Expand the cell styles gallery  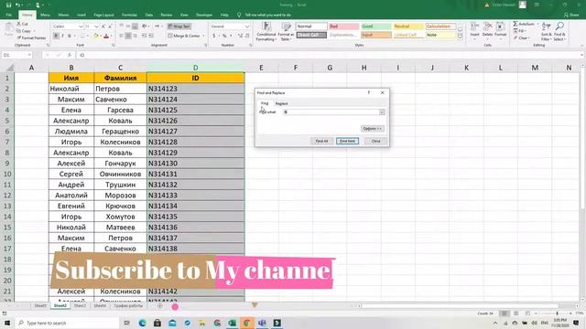click(460, 37)
